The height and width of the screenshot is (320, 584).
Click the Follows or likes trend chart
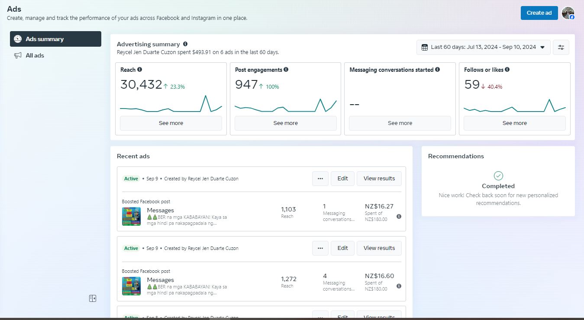click(x=515, y=106)
